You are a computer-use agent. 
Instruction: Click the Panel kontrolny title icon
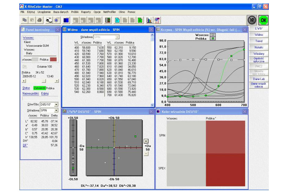(23, 29)
